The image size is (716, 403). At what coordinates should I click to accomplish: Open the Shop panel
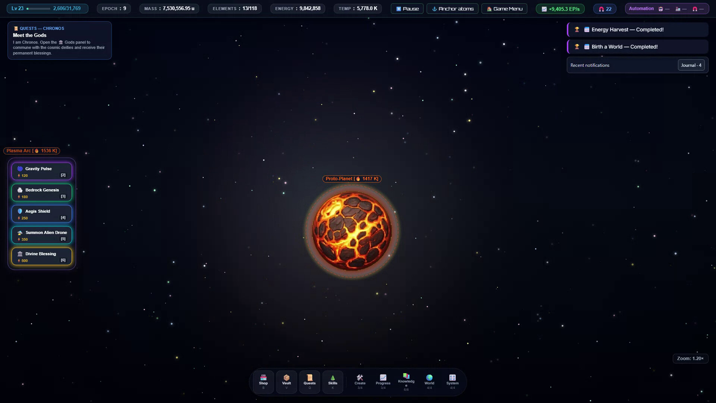[263, 382]
